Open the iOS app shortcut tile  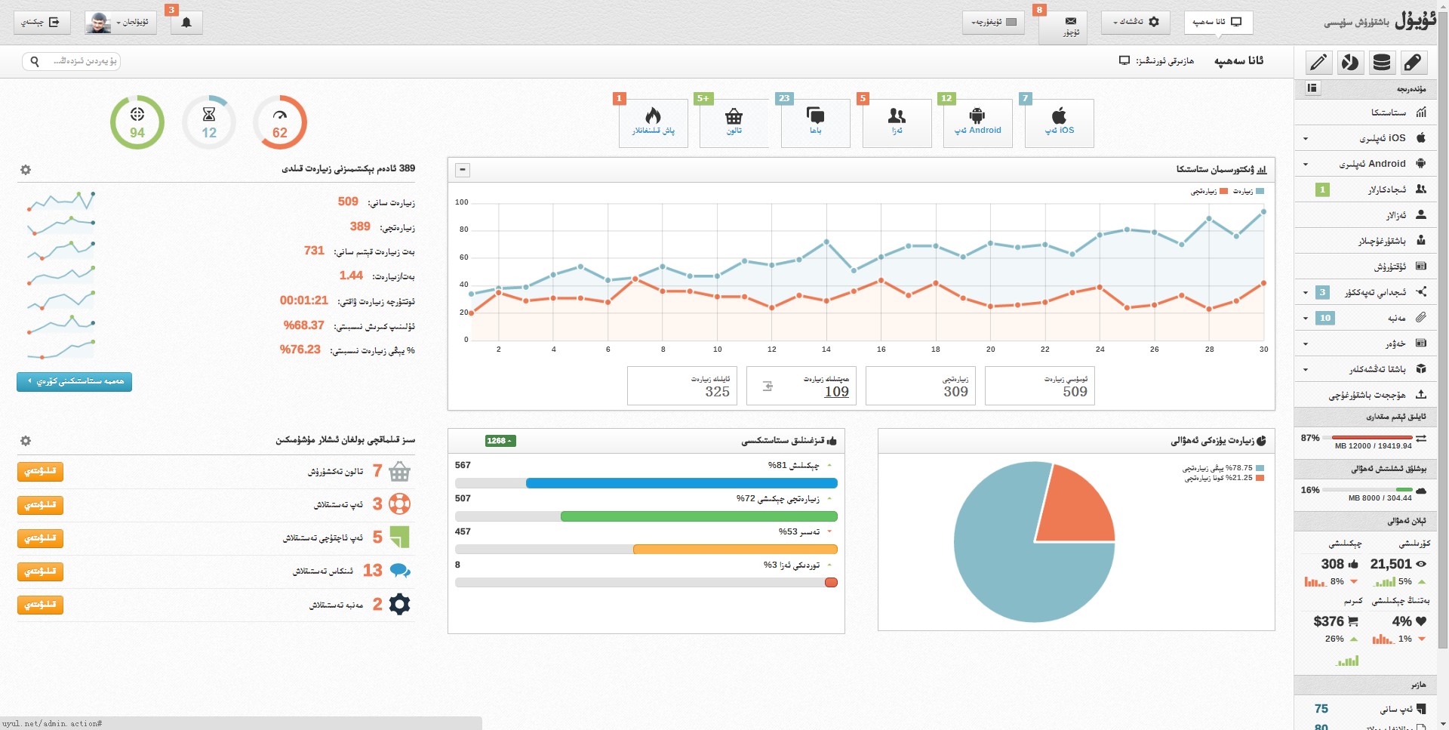1059,123
